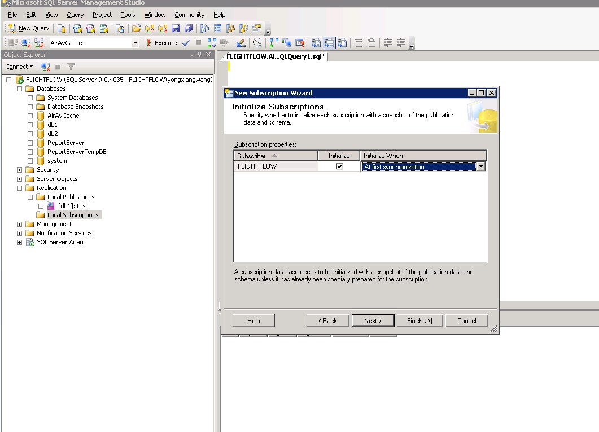Click the Open File folder icon
Image resolution: width=599 pixels, height=432 pixels.
coord(136,28)
